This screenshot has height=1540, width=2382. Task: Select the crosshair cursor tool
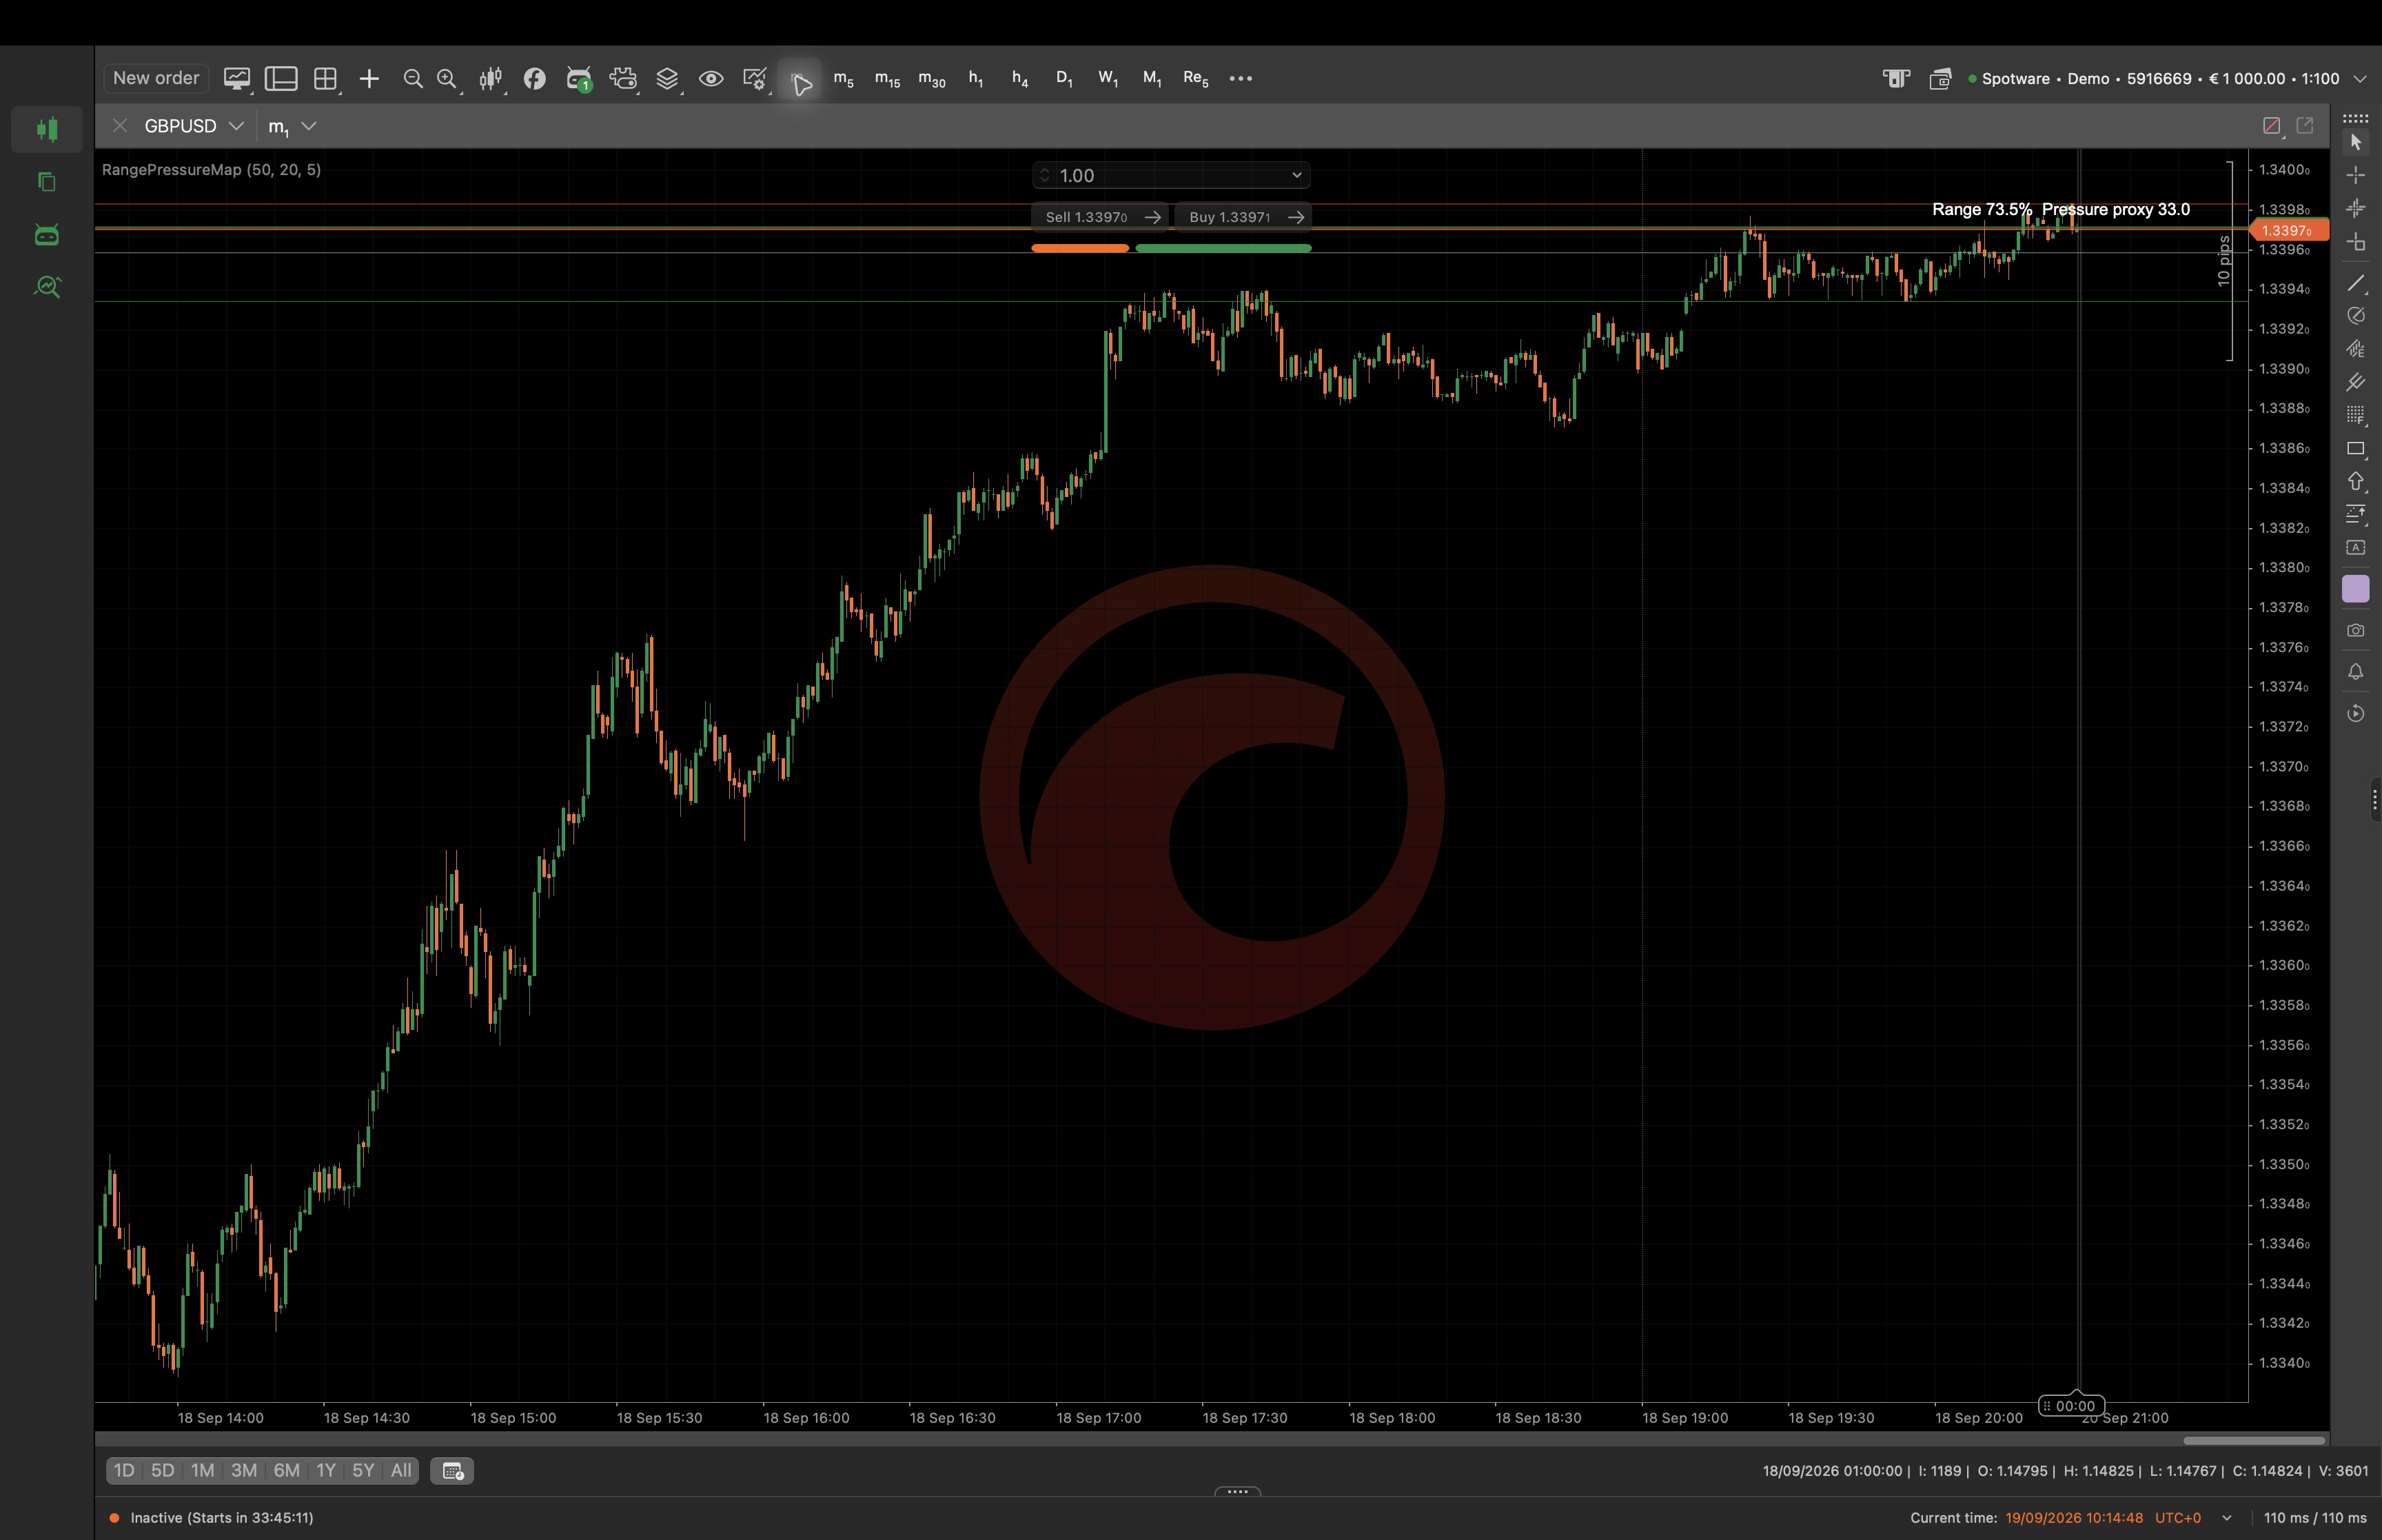tap(2356, 175)
